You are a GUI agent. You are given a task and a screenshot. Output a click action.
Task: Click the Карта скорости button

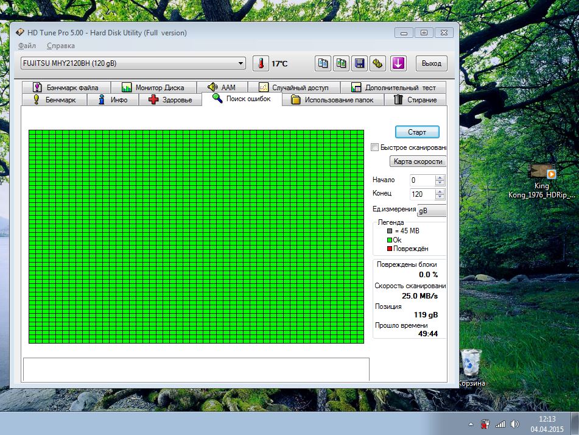418,161
